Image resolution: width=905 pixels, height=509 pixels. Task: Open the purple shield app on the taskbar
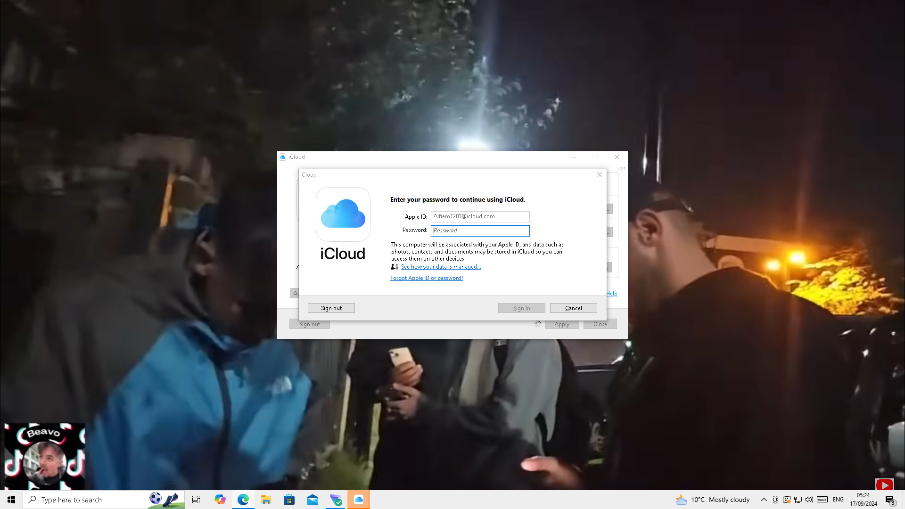click(x=336, y=500)
